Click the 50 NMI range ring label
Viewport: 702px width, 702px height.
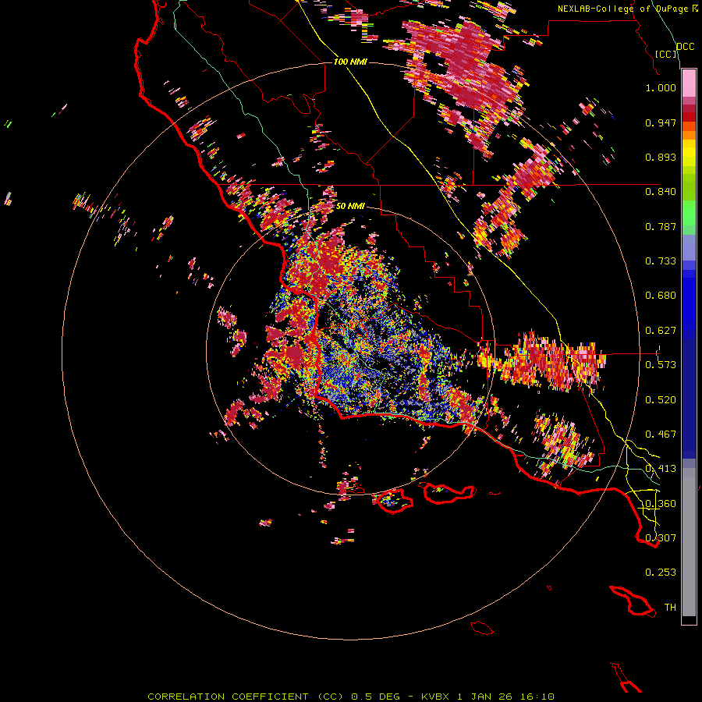[350, 207]
